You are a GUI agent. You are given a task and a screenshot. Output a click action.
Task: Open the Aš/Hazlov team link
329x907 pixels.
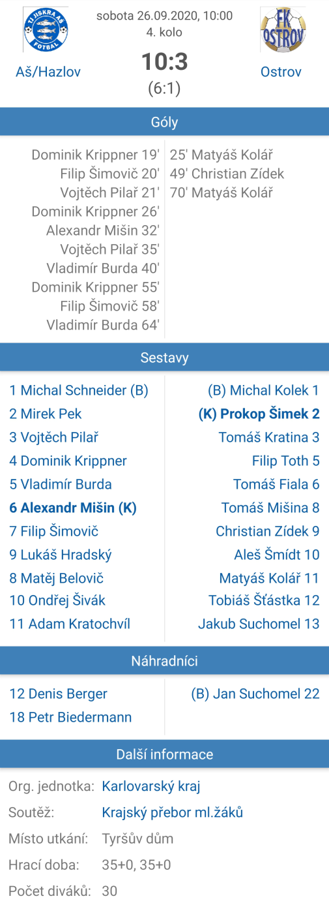tap(48, 72)
